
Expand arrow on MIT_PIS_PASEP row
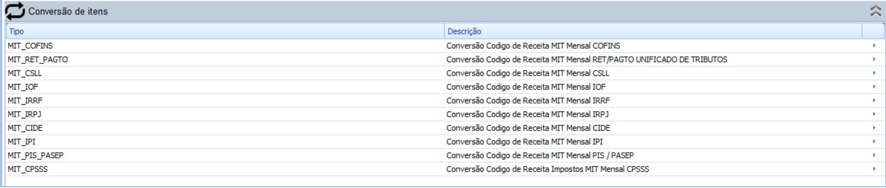pos(873,155)
